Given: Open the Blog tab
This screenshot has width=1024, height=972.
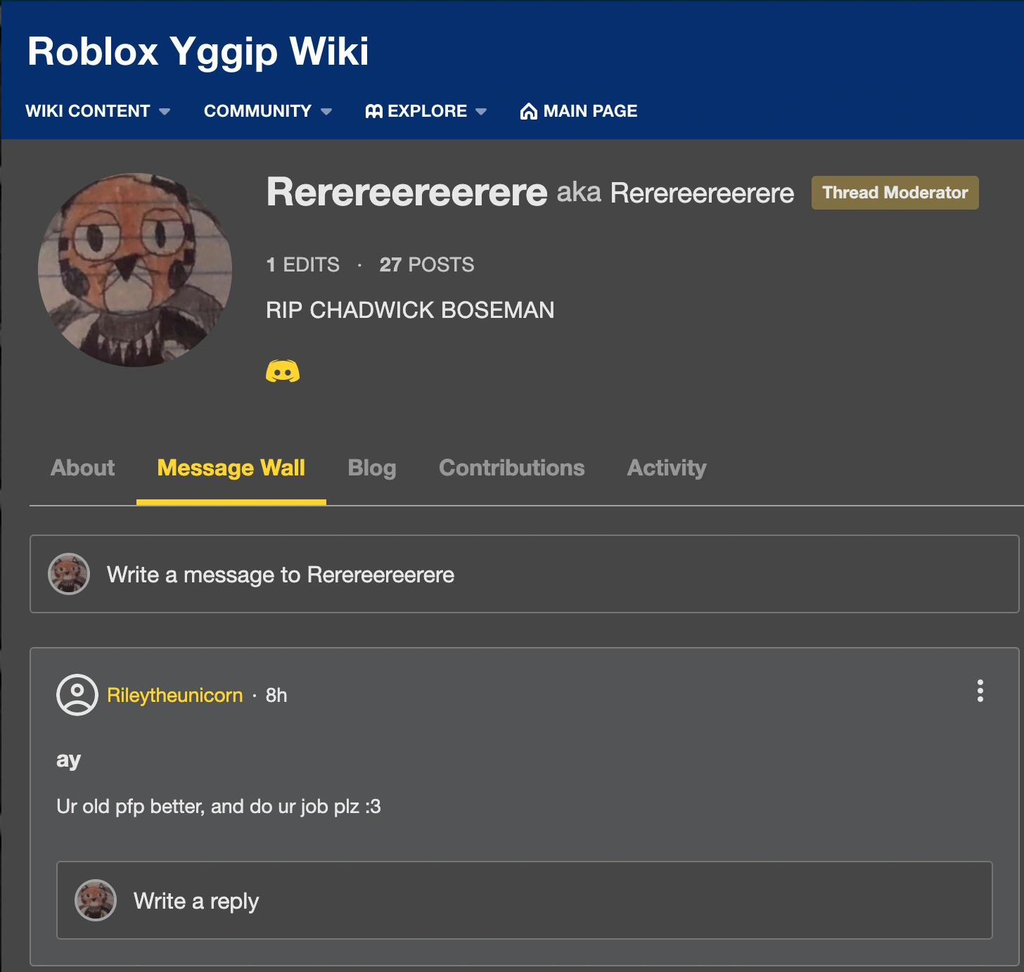Looking at the screenshot, I should pyautogui.click(x=371, y=468).
